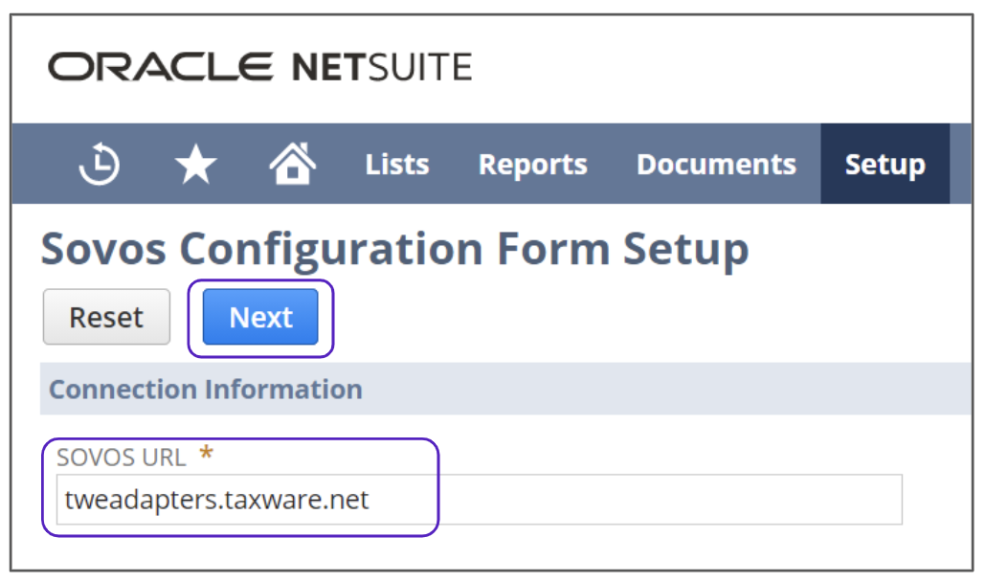Open the Documents menu
This screenshot has height=582, width=986.
[716, 165]
